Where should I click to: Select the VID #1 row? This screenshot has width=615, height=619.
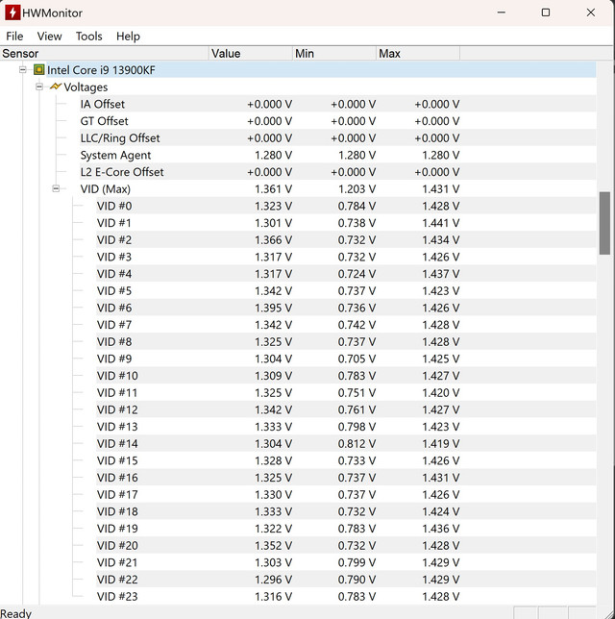tap(346, 223)
